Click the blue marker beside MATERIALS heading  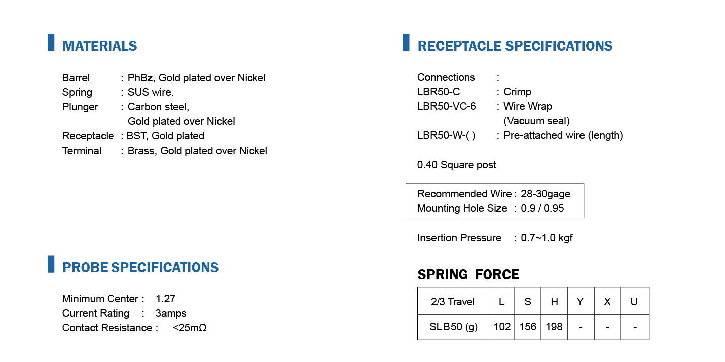point(51,43)
